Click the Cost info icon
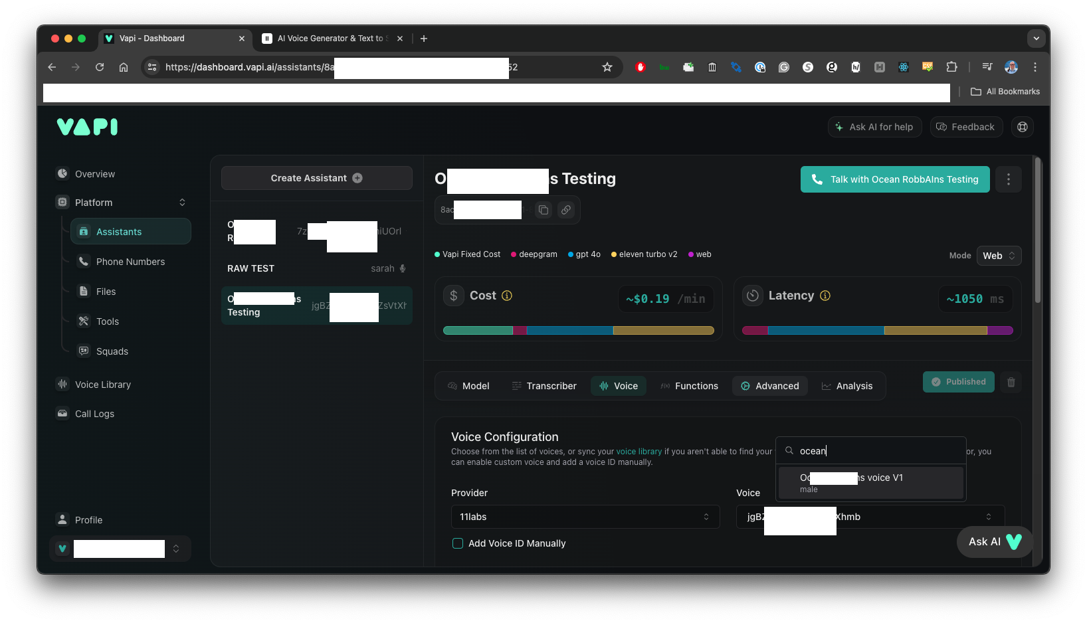Viewport: 1087px width, 623px height. tap(507, 296)
